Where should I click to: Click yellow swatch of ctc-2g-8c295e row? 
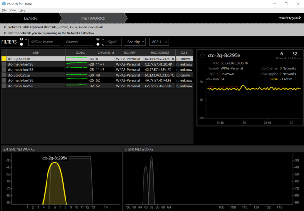click(x=4, y=59)
